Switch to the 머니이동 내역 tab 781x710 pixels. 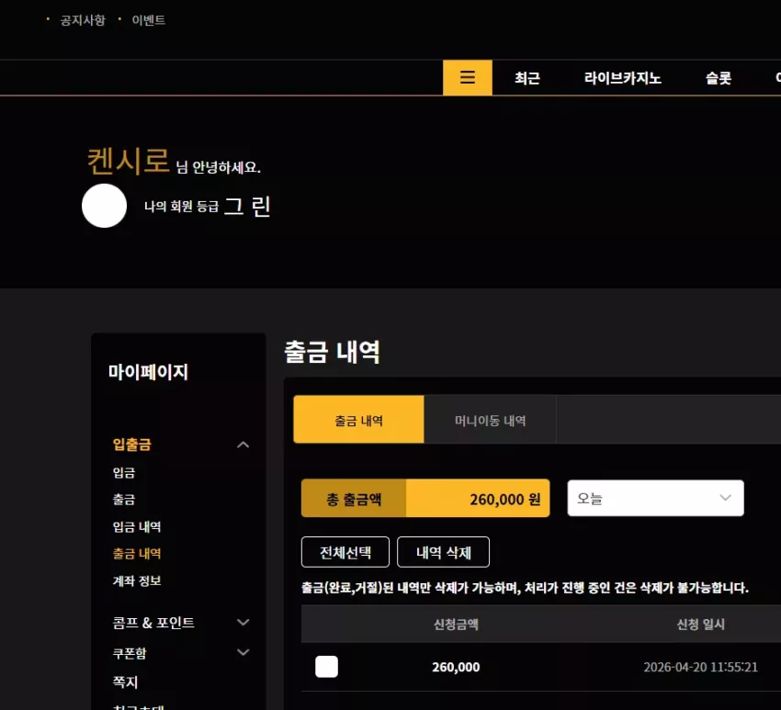[490, 419]
